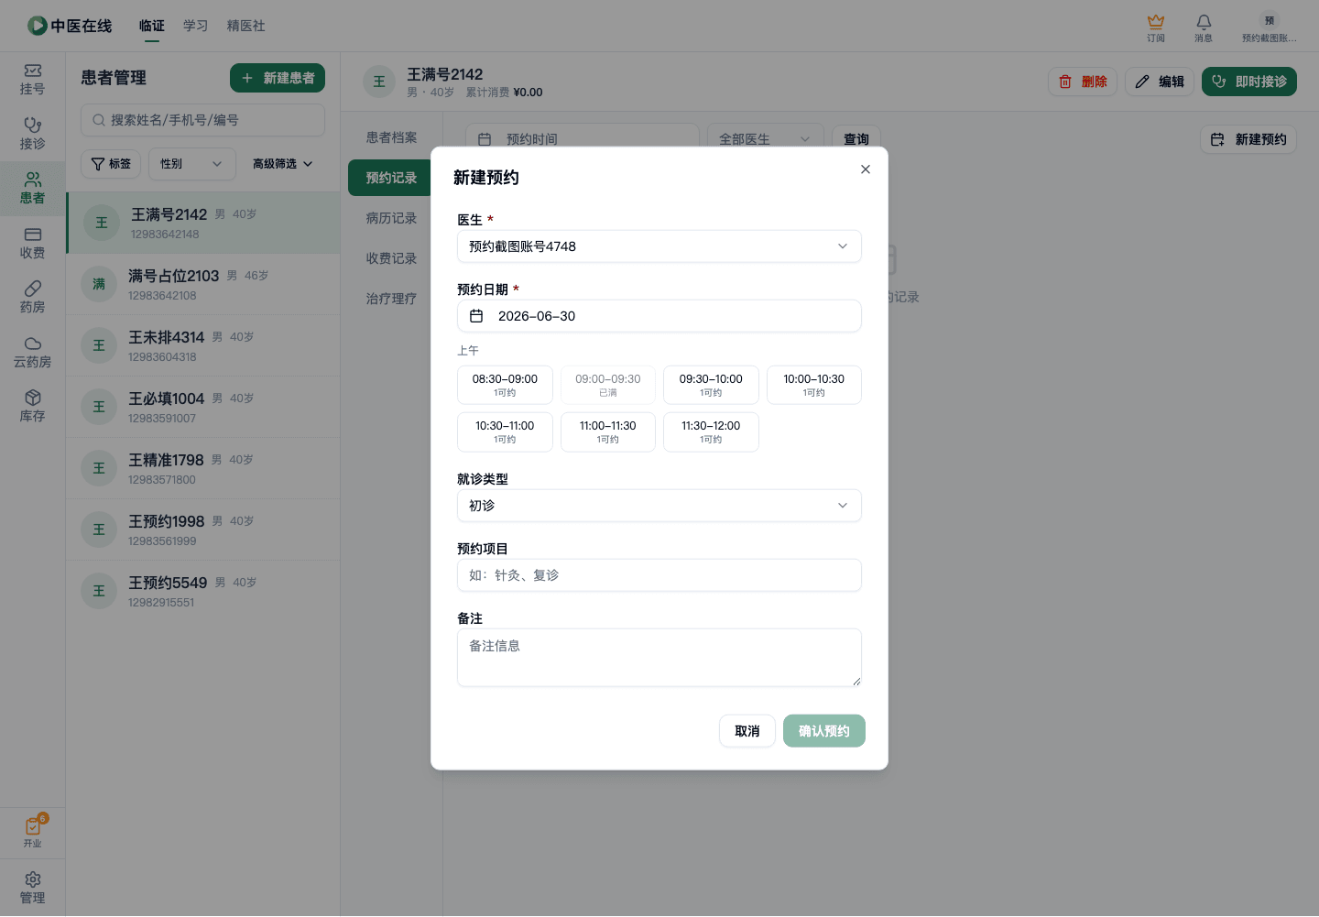Click the 中医在线 logo

(x=70, y=26)
